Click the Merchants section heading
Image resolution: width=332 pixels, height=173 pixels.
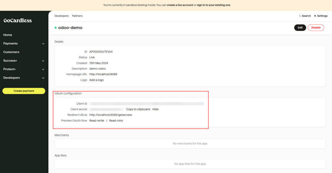[x=62, y=135]
